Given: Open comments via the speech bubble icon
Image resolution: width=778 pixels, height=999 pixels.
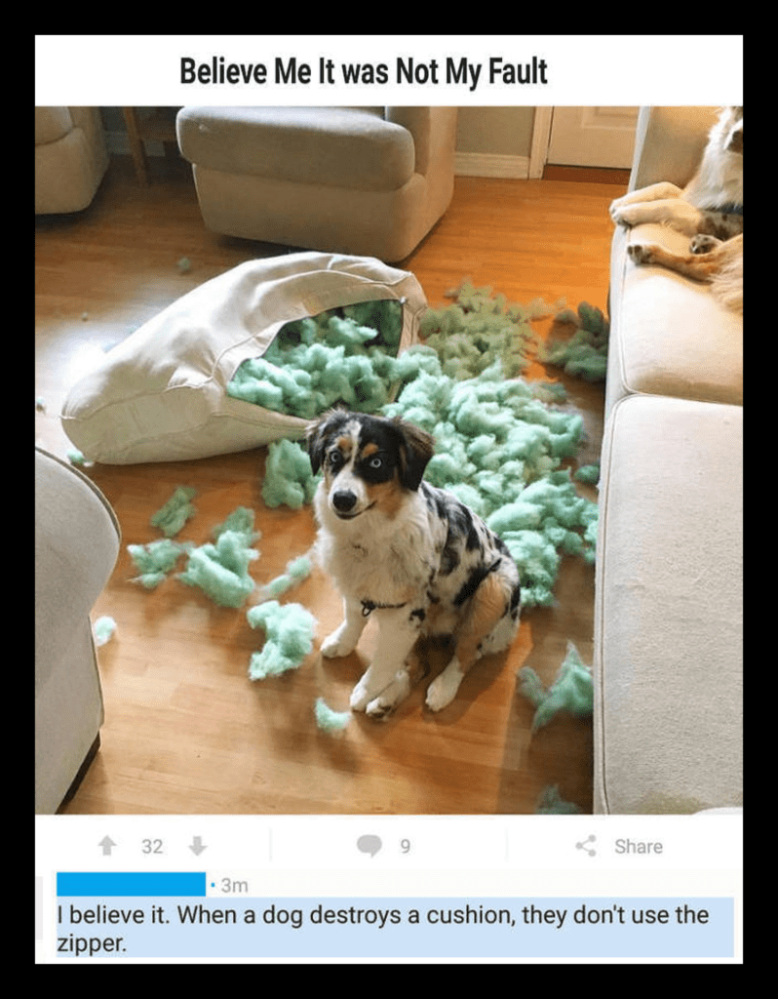Looking at the screenshot, I should click(x=370, y=846).
